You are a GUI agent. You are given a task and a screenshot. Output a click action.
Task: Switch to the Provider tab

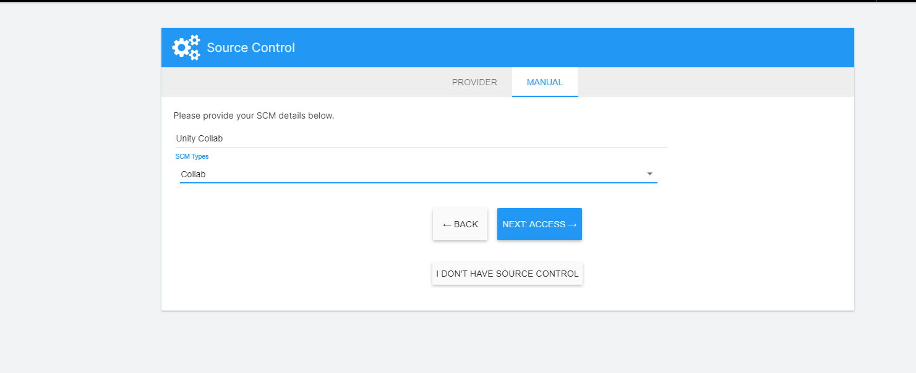tap(474, 82)
